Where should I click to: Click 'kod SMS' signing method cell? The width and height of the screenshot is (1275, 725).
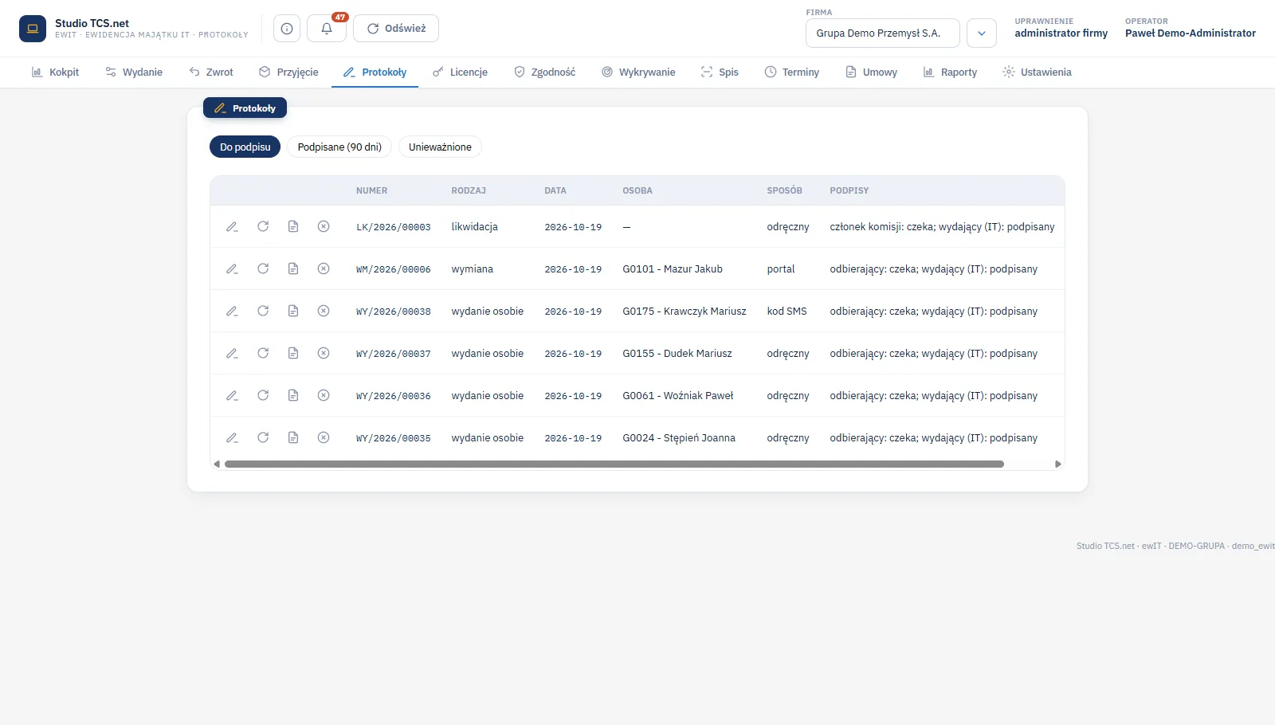(x=787, y=312)
